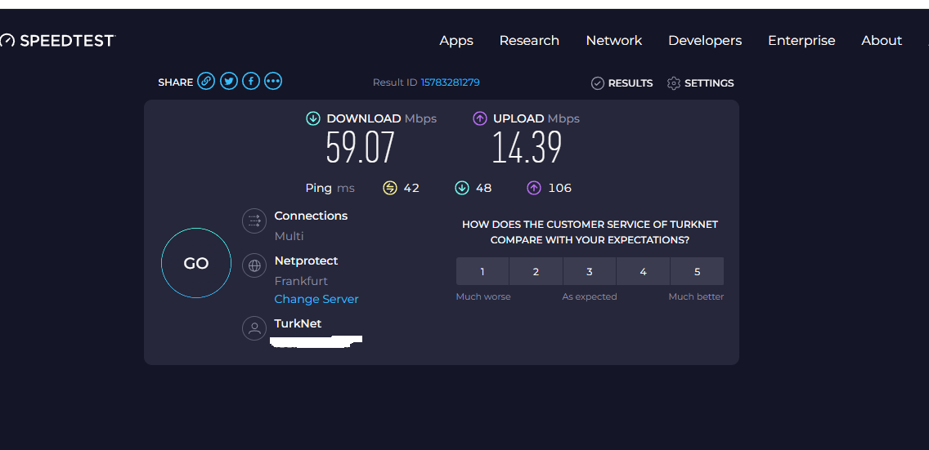Viewport: 929px width, 450px height.
Task: Copy result link via share link icon
Action: pos(206,81)
